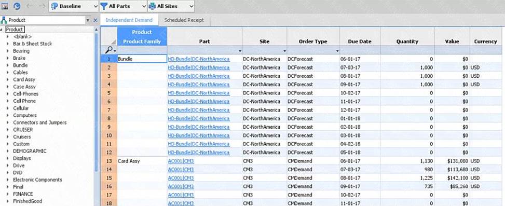Switch to the Scheduled Receipt tab

[x=184, y=20]
